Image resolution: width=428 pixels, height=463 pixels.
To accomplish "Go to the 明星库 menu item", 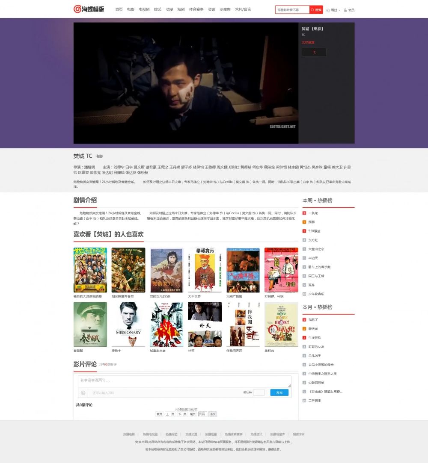I will [225, 9].
